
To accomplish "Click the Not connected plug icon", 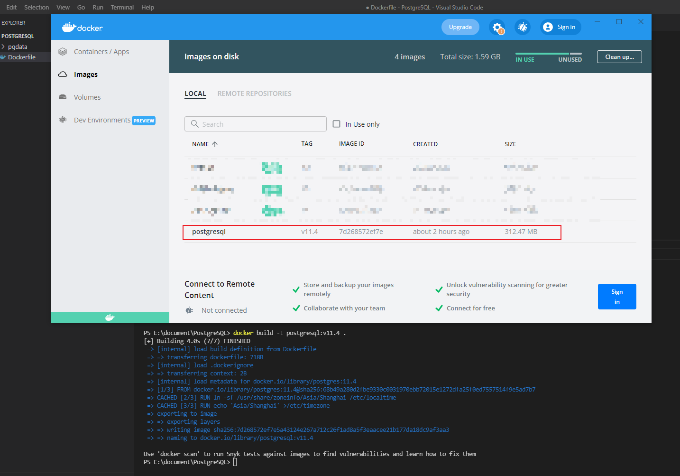I will 190,310.
